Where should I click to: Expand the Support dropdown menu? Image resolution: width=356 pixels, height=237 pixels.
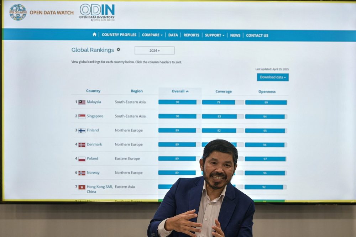point(215,35)
